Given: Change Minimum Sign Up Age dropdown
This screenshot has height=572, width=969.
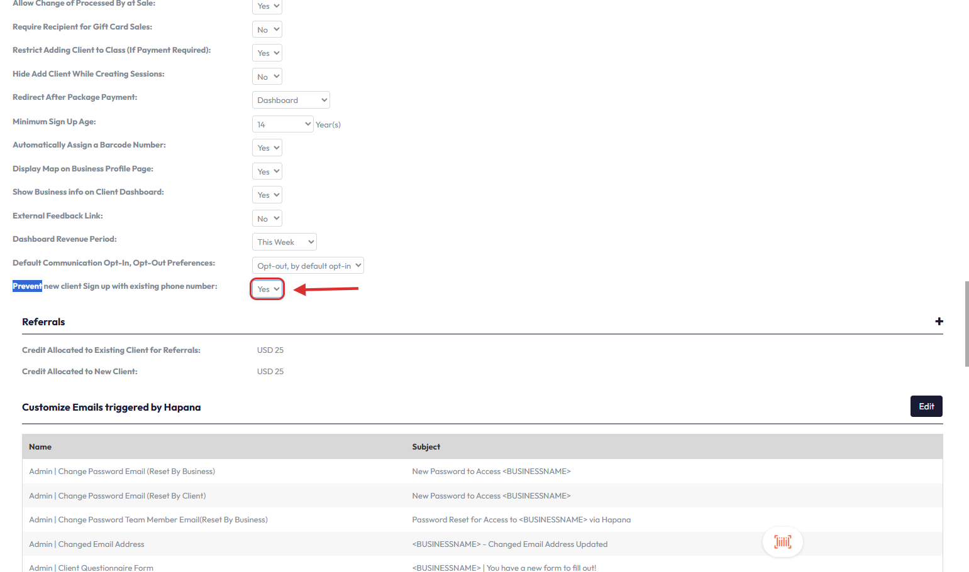Looking at the screenshot, I should pos(282,124).
